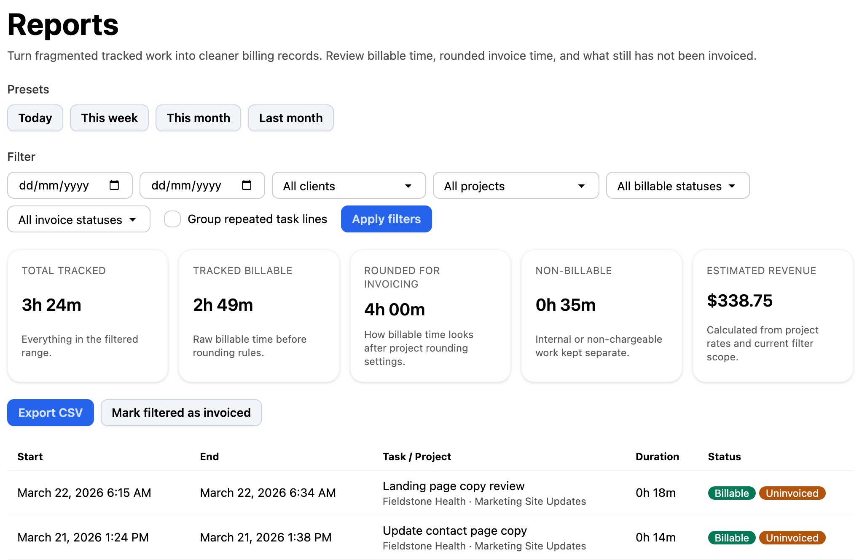This screenshot has height=560, width=862.
Task: Click the Uninvoiced badge on Update contact page copy
Action: click(x=792, y=537)
